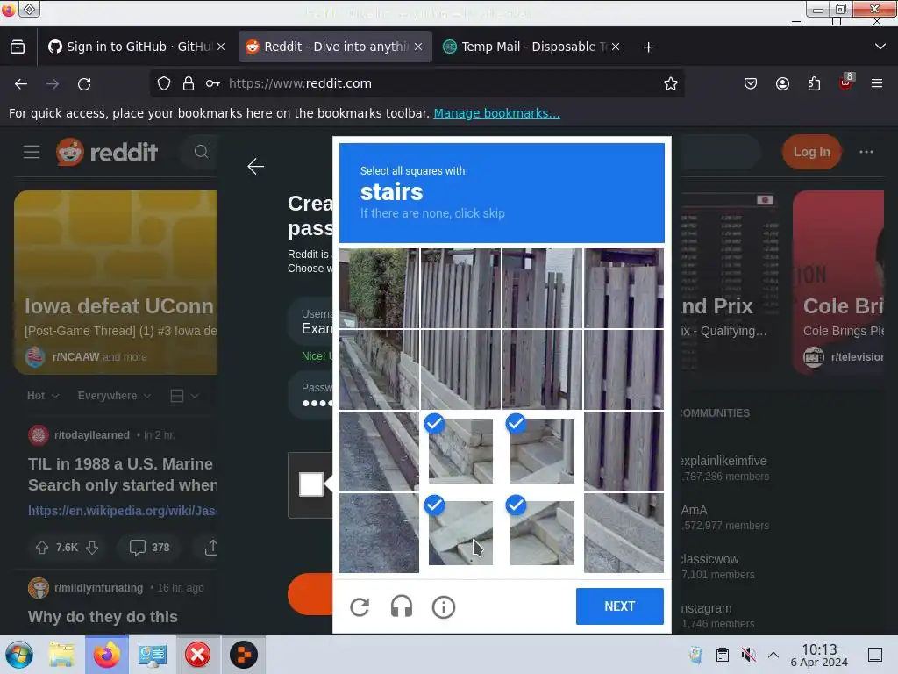
Task: Click the site security padlock icon
Action: click(x=189, y=83)
